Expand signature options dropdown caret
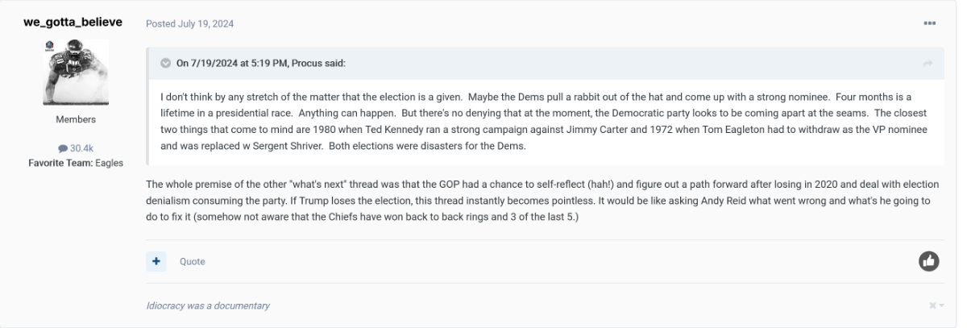The width and height of the screenshot is (967, 328). point(940,305)
